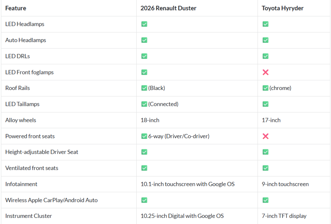Click the Duster LED Front foglamps checkmark

[144, 72]
